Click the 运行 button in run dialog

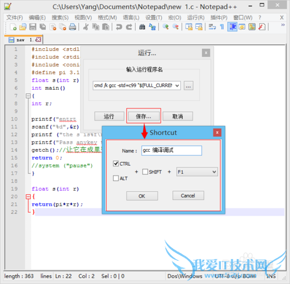tap(109, 116)
